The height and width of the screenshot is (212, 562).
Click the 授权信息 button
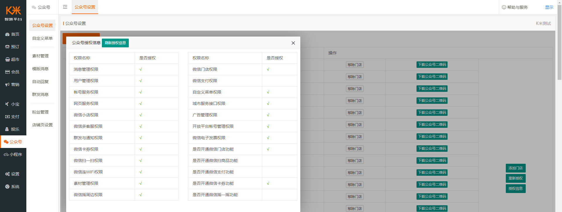515,189
